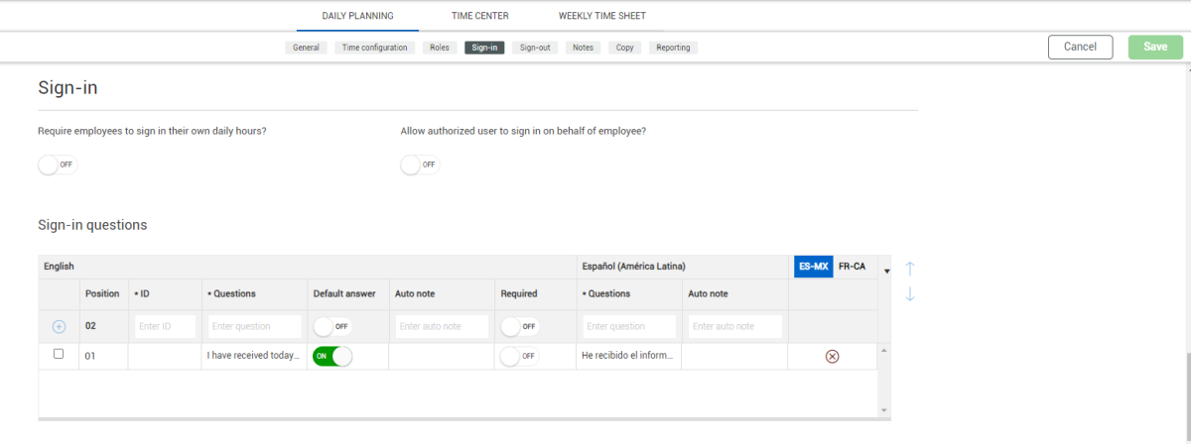This screenshot has height=444, width=1191.
Task: Expand the language dropdown arrow beside FR-CA
Action: click(x=886, y=271)
